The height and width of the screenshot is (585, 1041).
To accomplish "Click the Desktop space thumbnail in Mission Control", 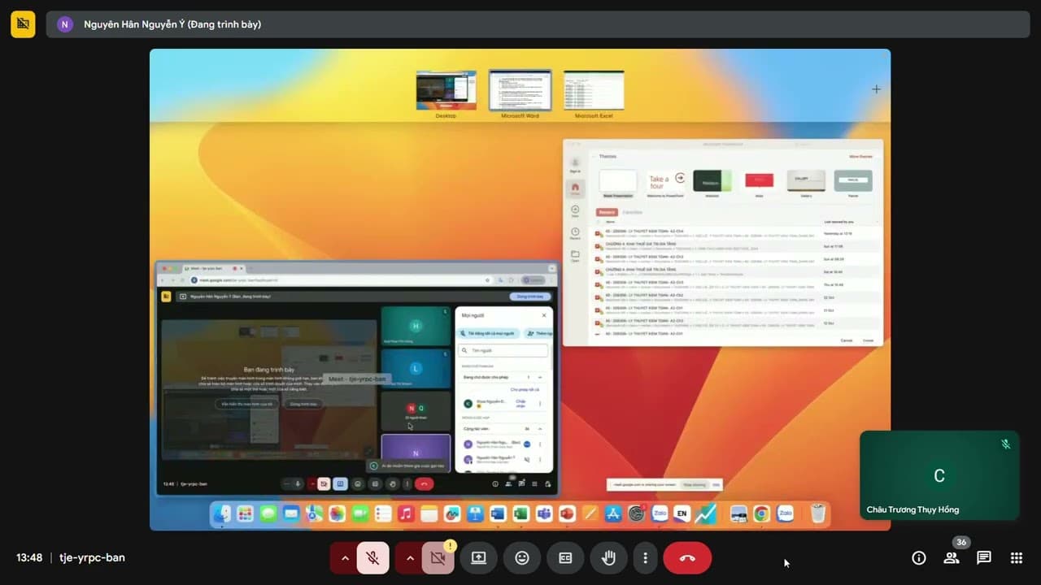I will [x=446, y=90].
